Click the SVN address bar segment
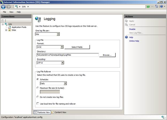167x120 pixels. click(24, 7)
